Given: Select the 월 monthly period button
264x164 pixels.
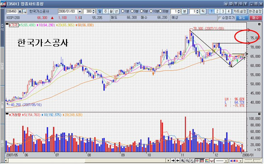Looking at the screenshot, I should tap(111, 11).
